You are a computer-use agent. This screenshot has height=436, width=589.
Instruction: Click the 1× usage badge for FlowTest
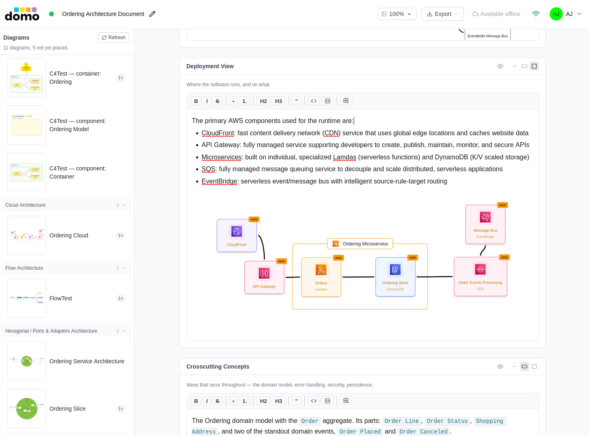coord(120,298)
